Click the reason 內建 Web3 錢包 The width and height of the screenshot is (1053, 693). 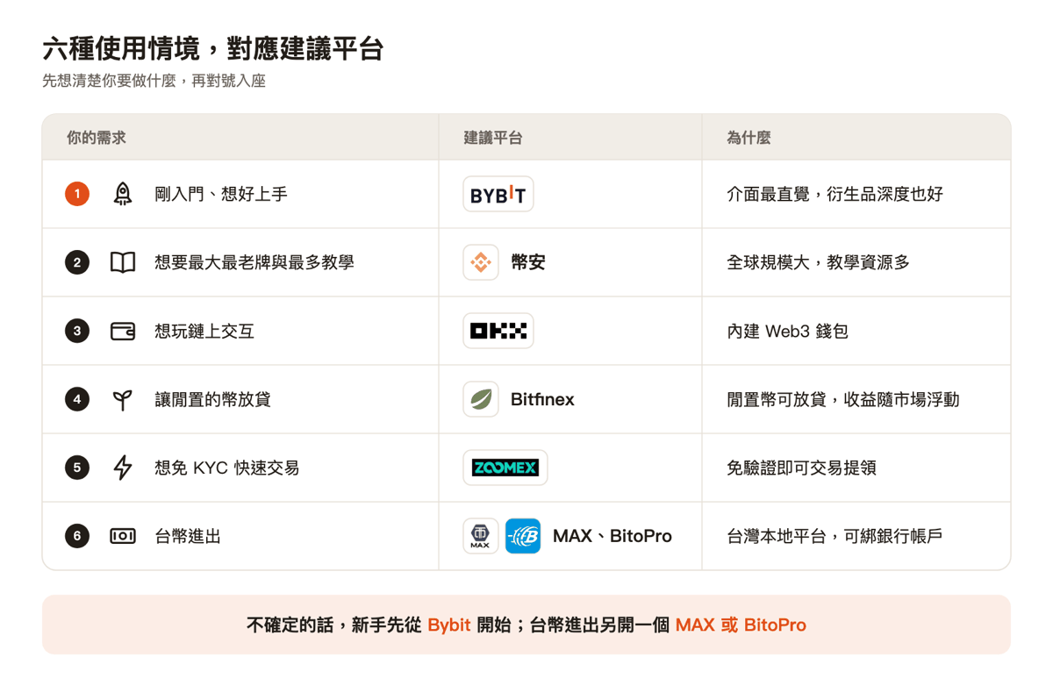pyautogui.click(x=787, y=331)
